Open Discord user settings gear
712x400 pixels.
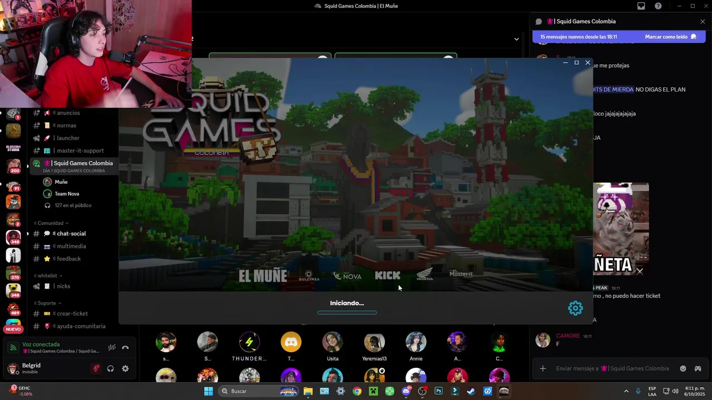coord(125,368)
